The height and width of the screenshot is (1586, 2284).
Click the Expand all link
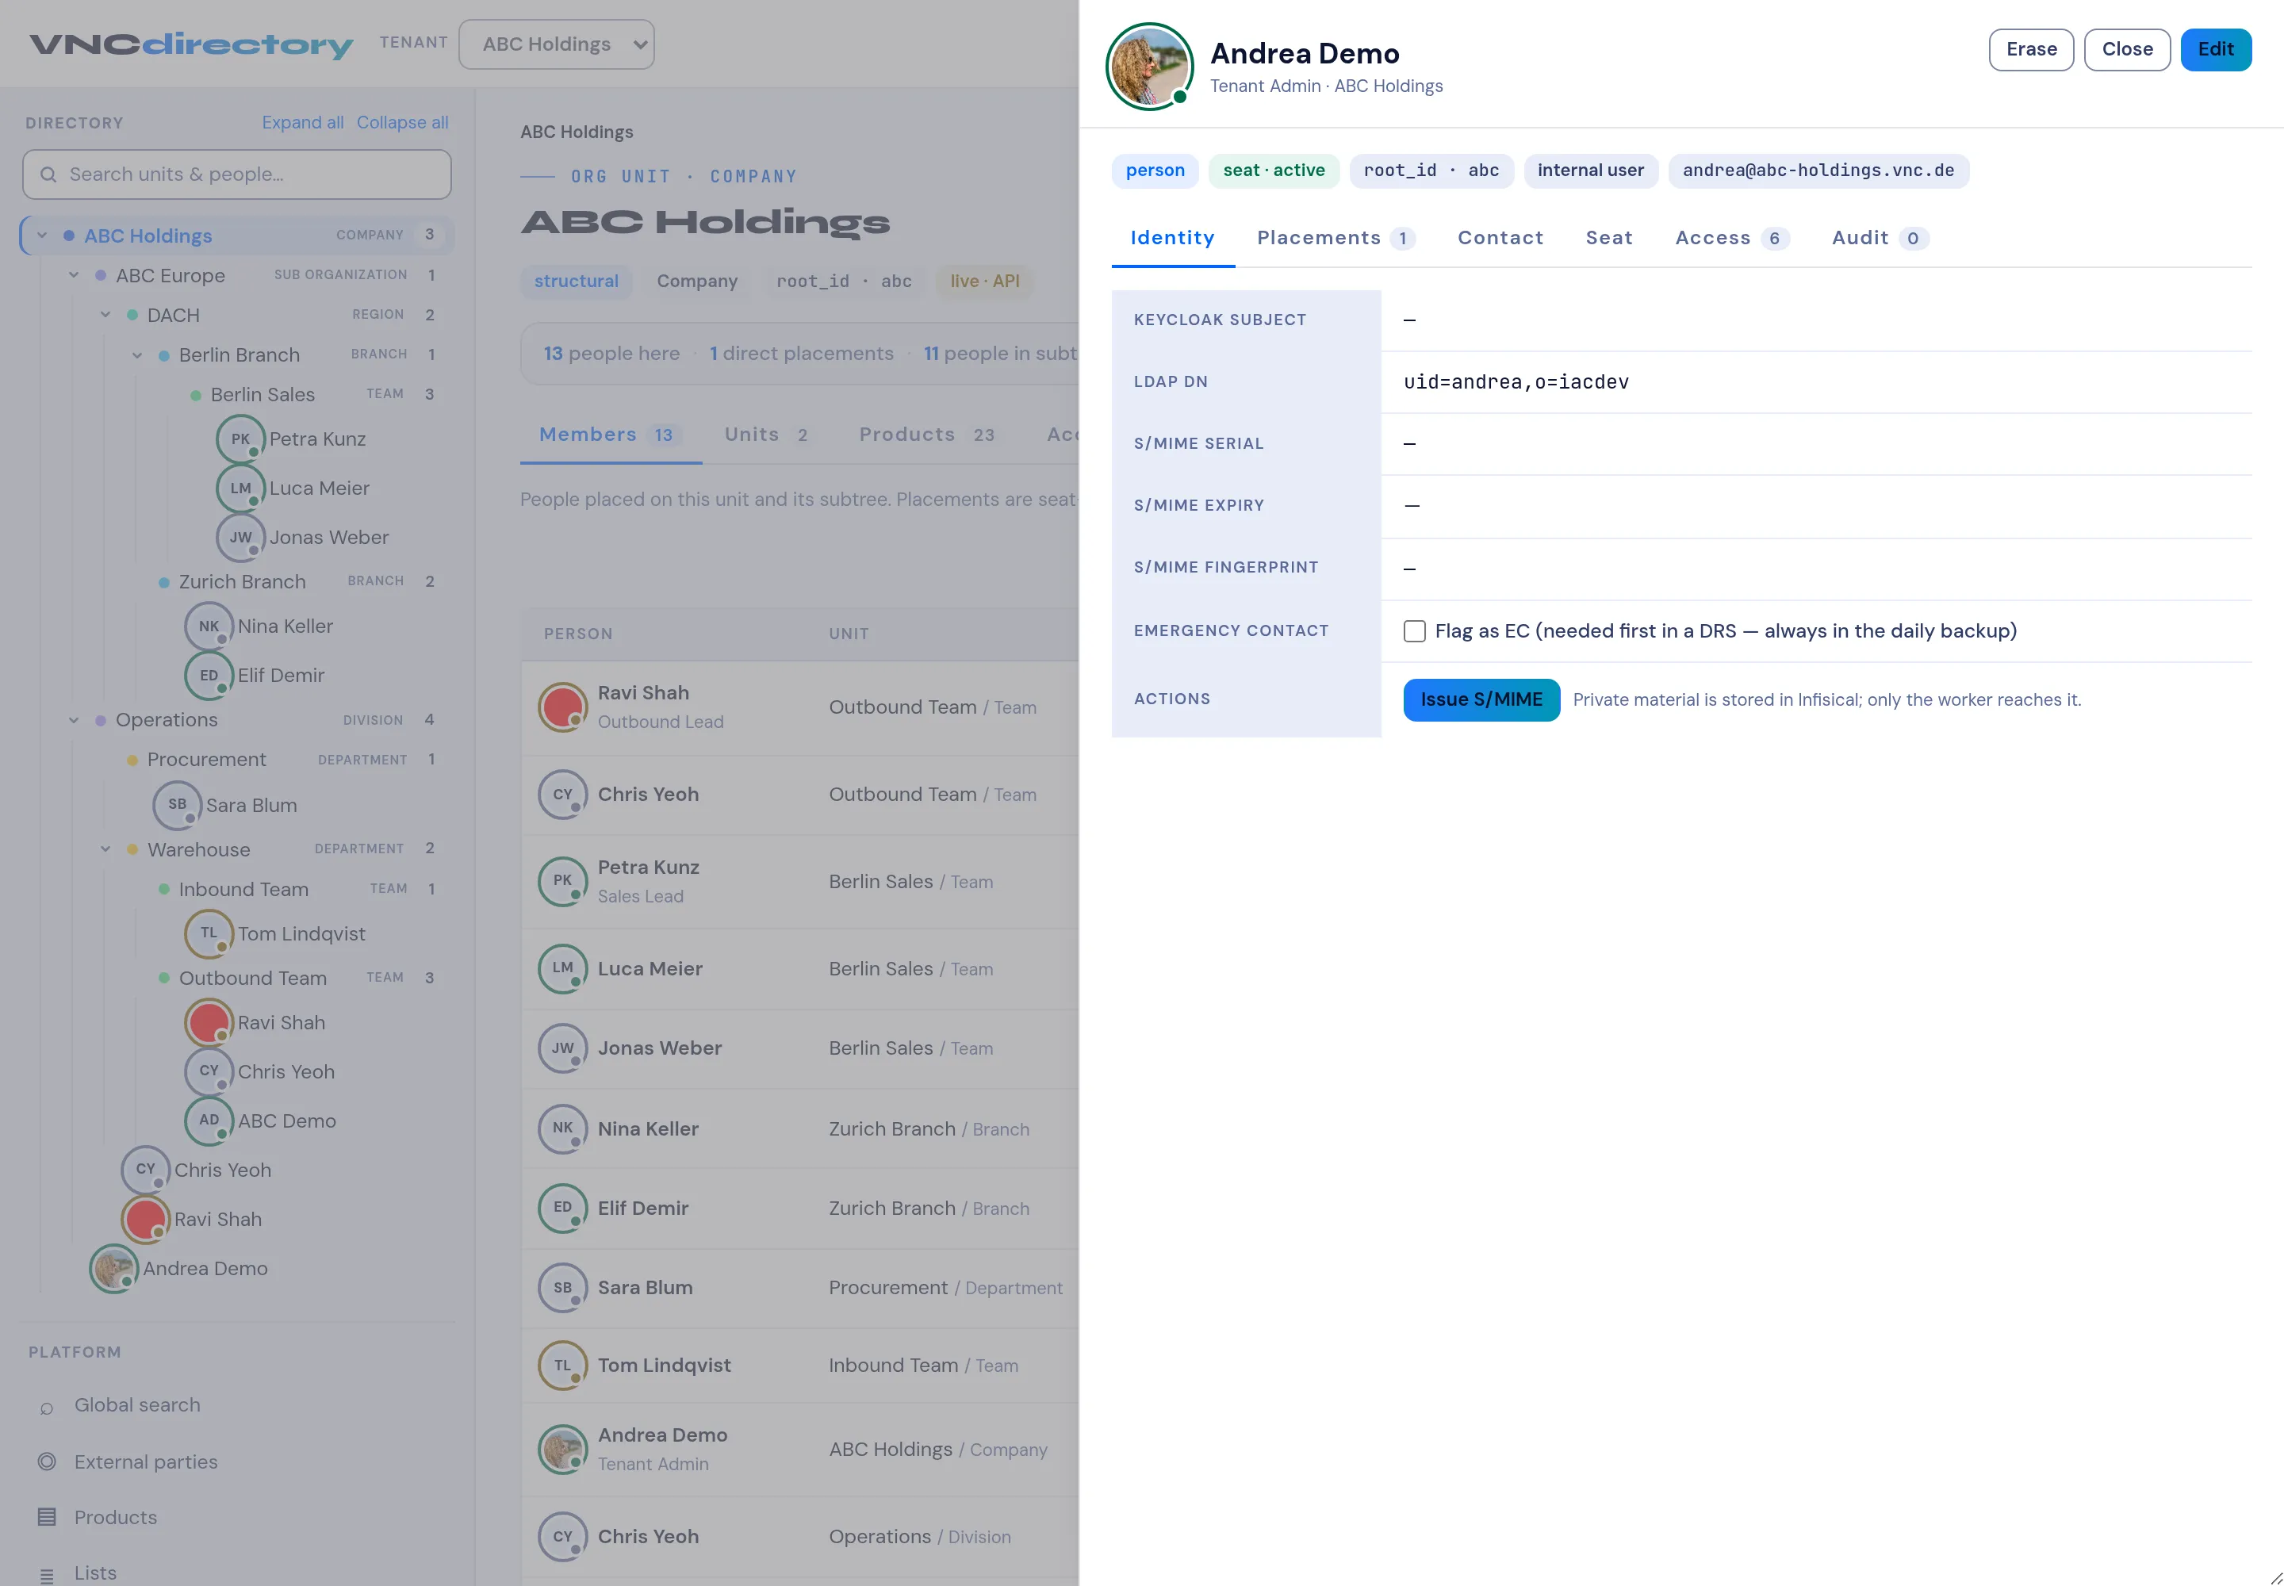pos(302,122)
